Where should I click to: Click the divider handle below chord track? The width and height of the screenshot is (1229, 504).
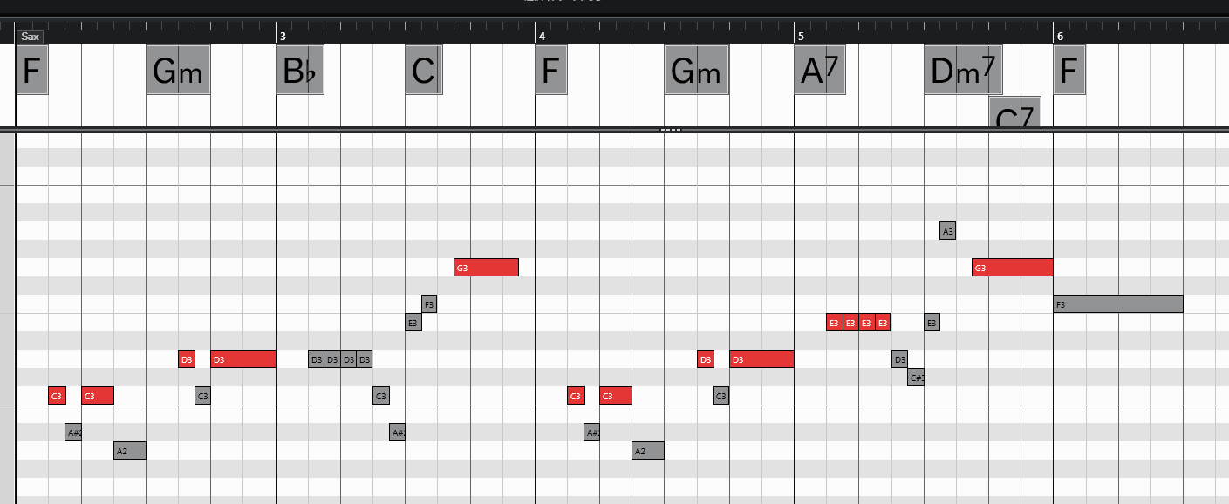tap(670, 130)
